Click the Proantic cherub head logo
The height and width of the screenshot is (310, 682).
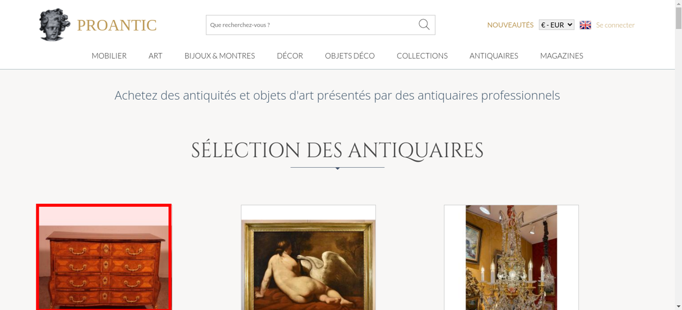[x=55, y=25]
